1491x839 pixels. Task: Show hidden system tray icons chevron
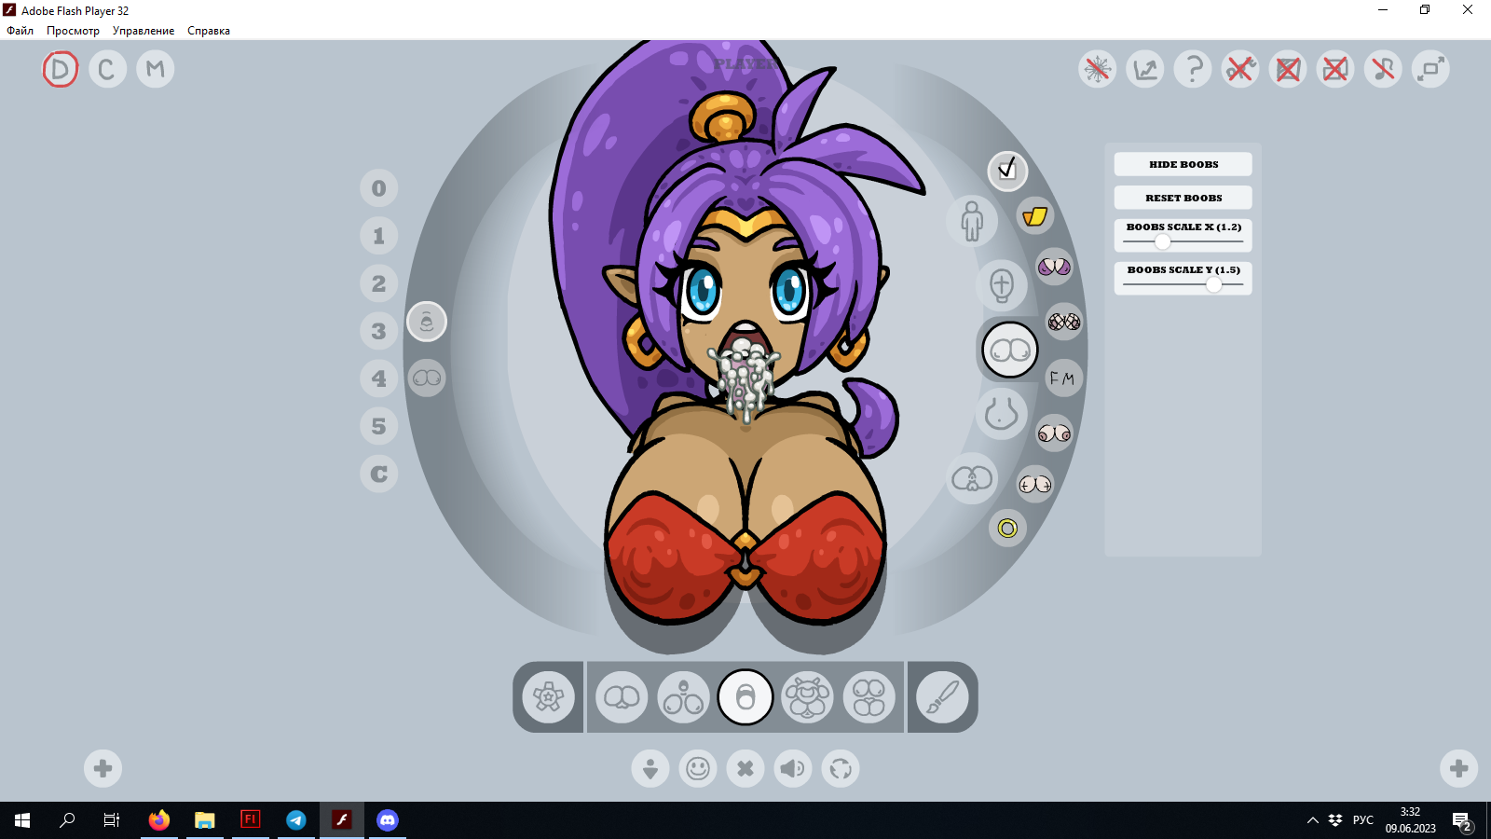pyautogui.click(x=1312, y=820)
